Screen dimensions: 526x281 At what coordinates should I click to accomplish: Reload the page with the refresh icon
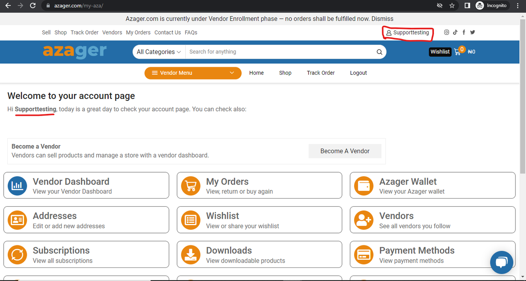click(x=33, y=6)
